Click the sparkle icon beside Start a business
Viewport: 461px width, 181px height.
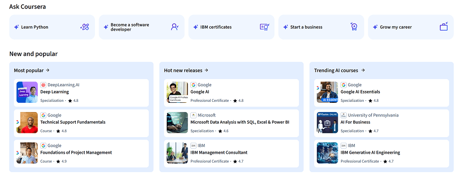tap(285, 27)
